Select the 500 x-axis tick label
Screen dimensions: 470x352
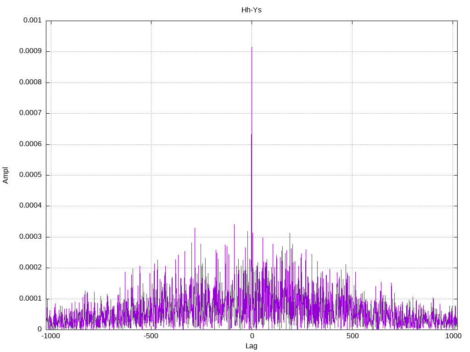[352, 336]
